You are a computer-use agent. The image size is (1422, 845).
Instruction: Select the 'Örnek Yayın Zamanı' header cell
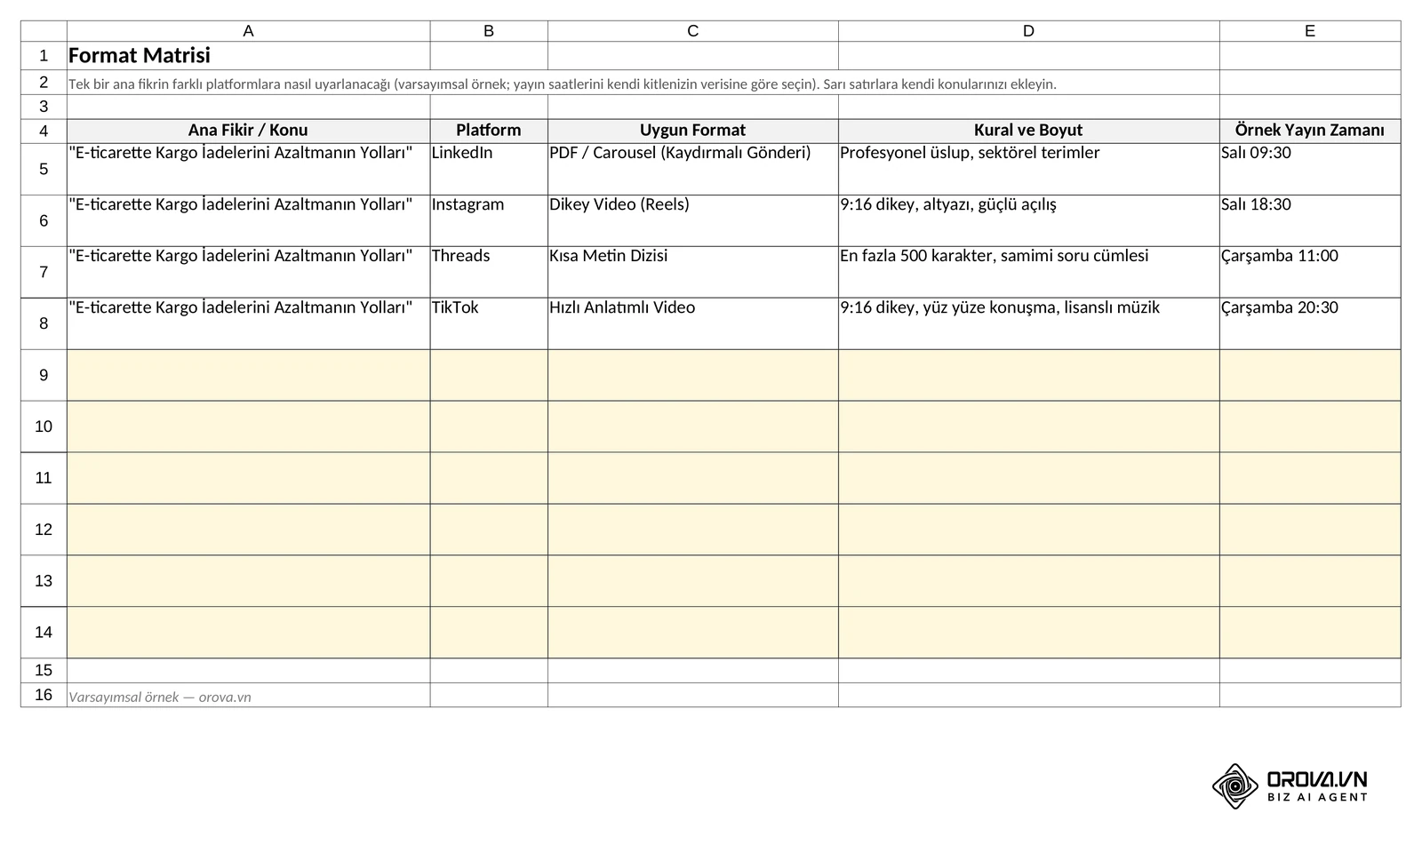click(1310, 131)
